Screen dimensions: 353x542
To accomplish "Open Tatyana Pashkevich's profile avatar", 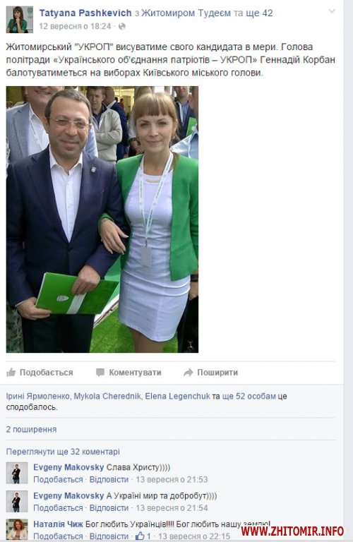I will coord(20,19).
